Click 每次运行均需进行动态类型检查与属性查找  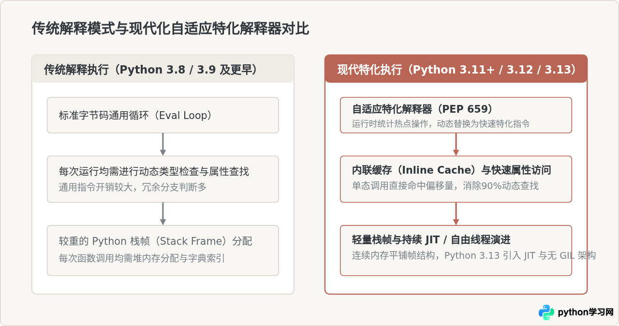coord(154,171)
